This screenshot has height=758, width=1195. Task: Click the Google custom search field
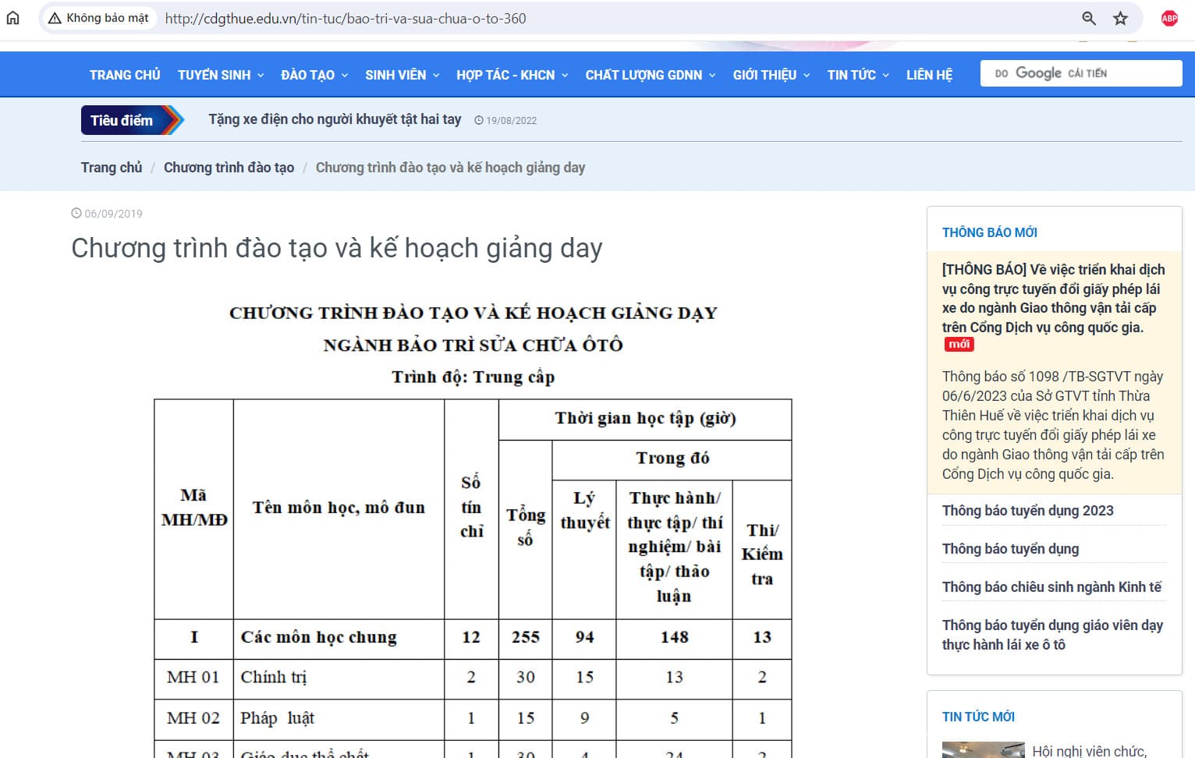tap(1080, 73)
